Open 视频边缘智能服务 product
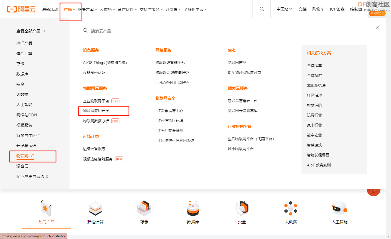391x239 pixels. point(98,159)
